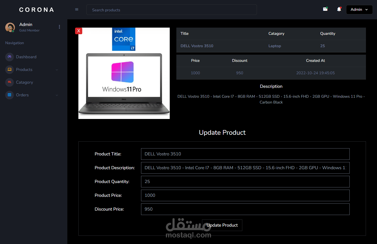The height and width of the screenshot is (244, 377).
Task: Click the 'Product Description:' form label
Action: [115, 168]
